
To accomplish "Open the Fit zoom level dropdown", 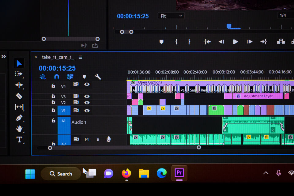I will pos(171,16).
